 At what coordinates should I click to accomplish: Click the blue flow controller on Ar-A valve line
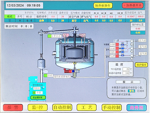pos(123,49)
